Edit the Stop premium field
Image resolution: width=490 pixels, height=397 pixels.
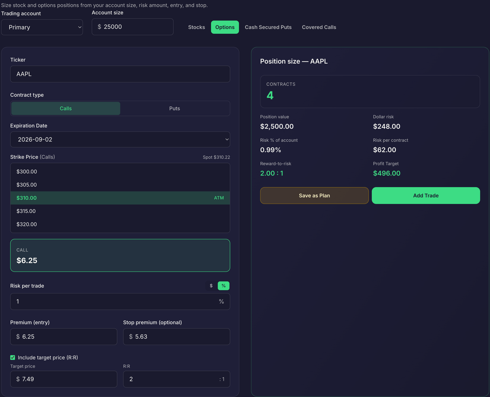pyautogui.click(x=176, y=337)
